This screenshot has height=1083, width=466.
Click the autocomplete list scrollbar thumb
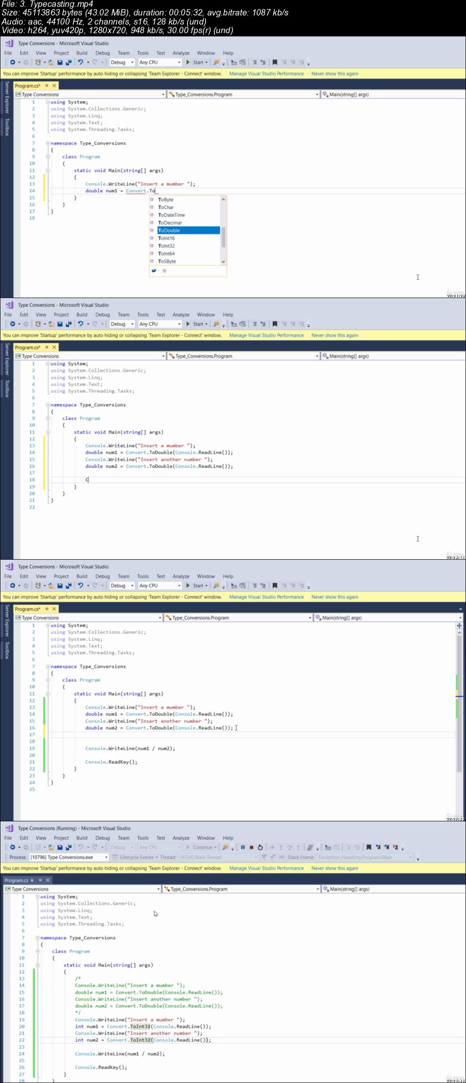[223, 237]
